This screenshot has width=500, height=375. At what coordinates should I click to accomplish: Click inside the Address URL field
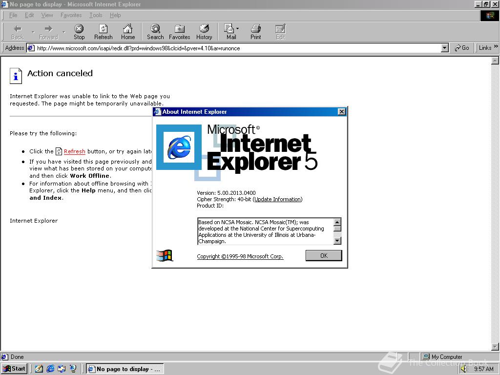click(x=238, y=48)
